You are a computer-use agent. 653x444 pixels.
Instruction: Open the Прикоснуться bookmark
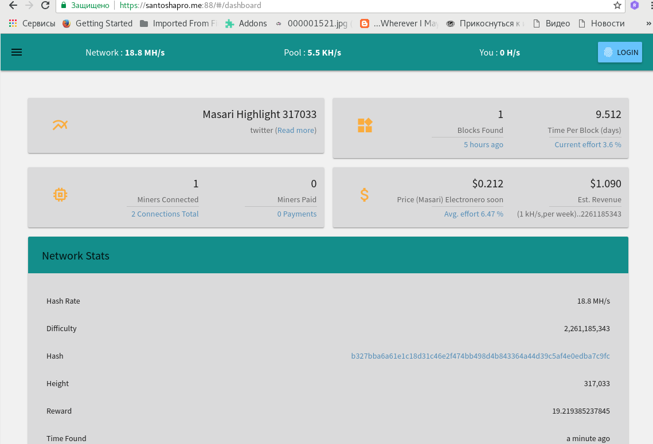click(485, 23)
